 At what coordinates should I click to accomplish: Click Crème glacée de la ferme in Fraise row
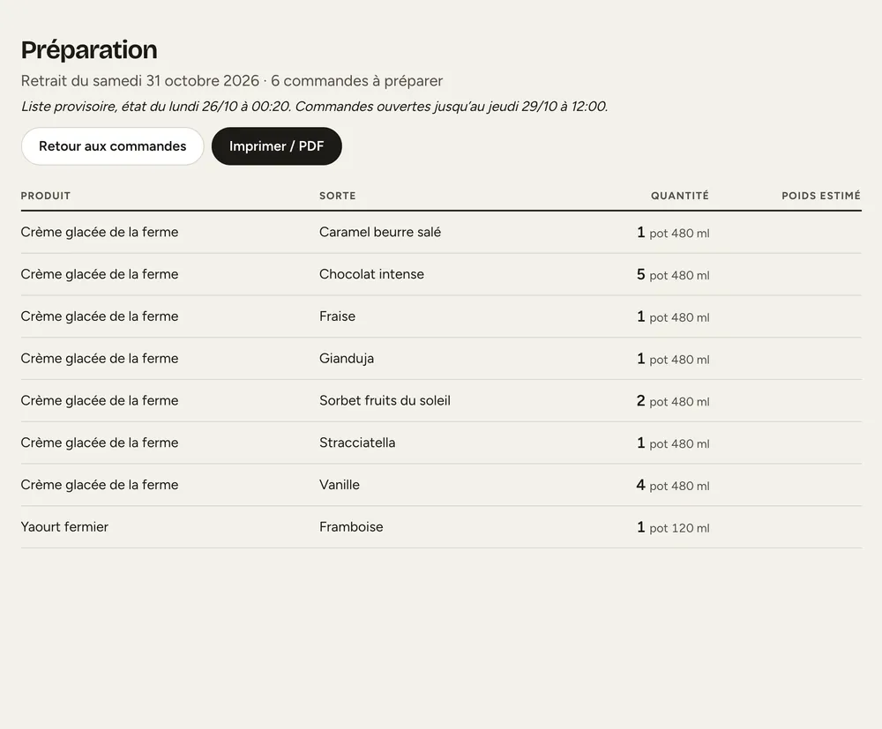coord(100,316)
